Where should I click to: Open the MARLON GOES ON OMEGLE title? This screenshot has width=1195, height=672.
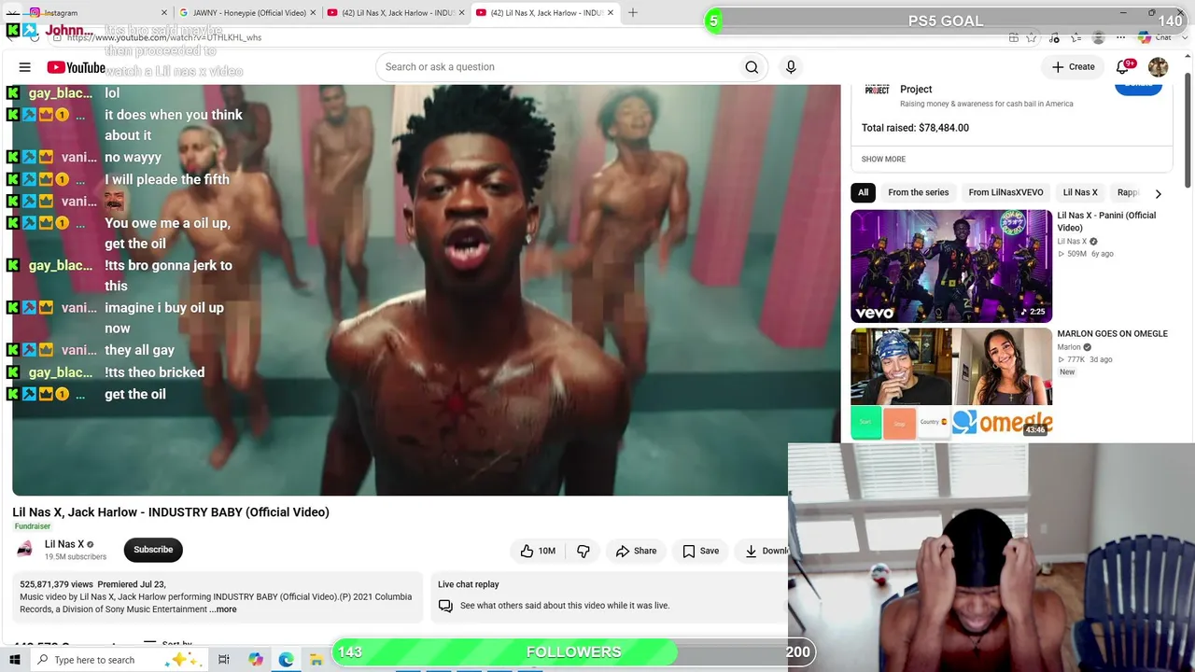tap(1112, 334)
